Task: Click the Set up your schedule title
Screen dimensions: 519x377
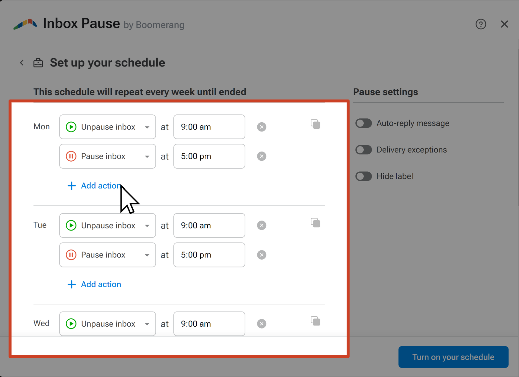Action: (x=108, y=63)
